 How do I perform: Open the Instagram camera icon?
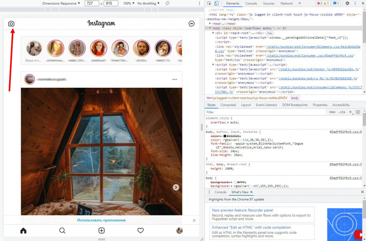click(11, 24)
